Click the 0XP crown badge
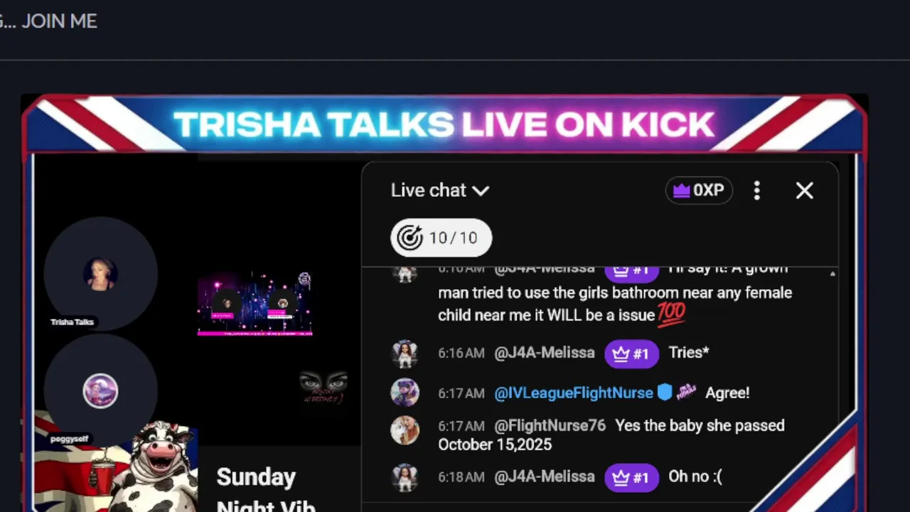910x512 pixels. [x=699, y=191]
